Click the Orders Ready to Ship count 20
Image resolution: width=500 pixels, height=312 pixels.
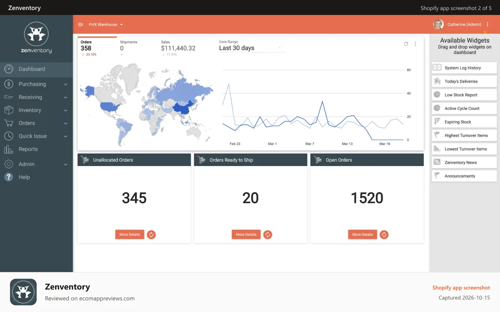[x=250, y=198]
